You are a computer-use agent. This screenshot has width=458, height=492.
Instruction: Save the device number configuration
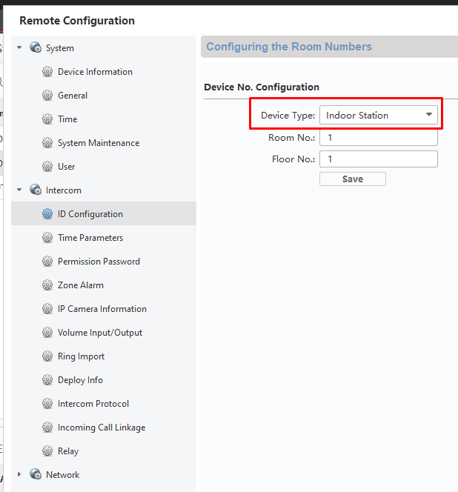click(353, 179)
